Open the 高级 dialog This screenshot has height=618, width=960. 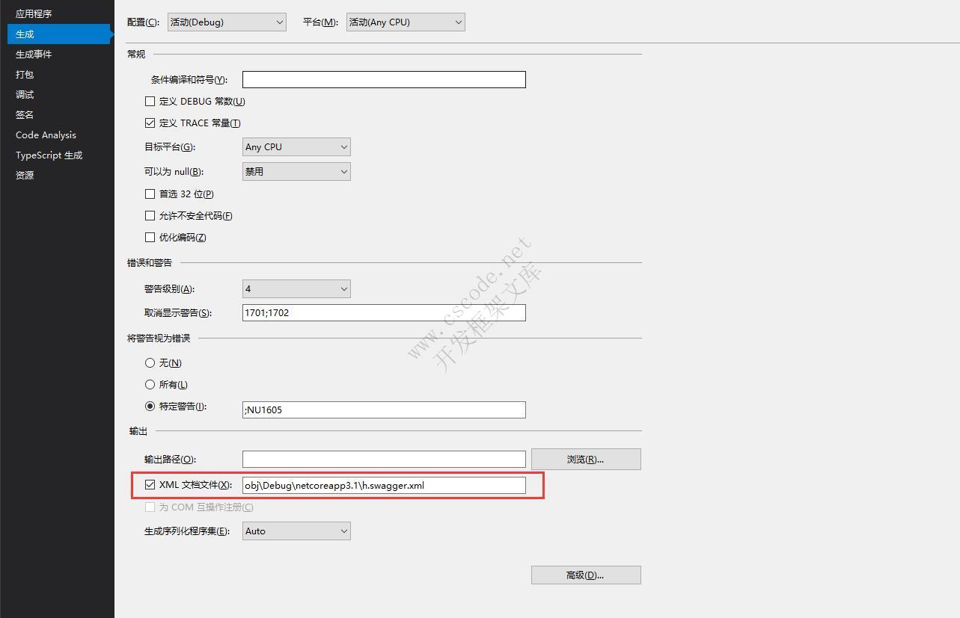(x=585, y=575)
